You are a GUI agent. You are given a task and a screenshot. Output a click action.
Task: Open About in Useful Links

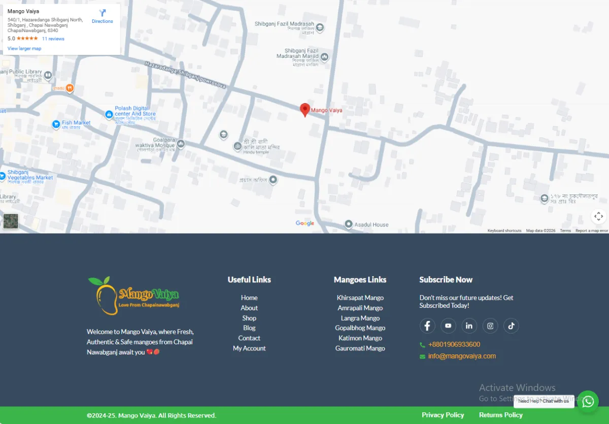click(249, 308)
